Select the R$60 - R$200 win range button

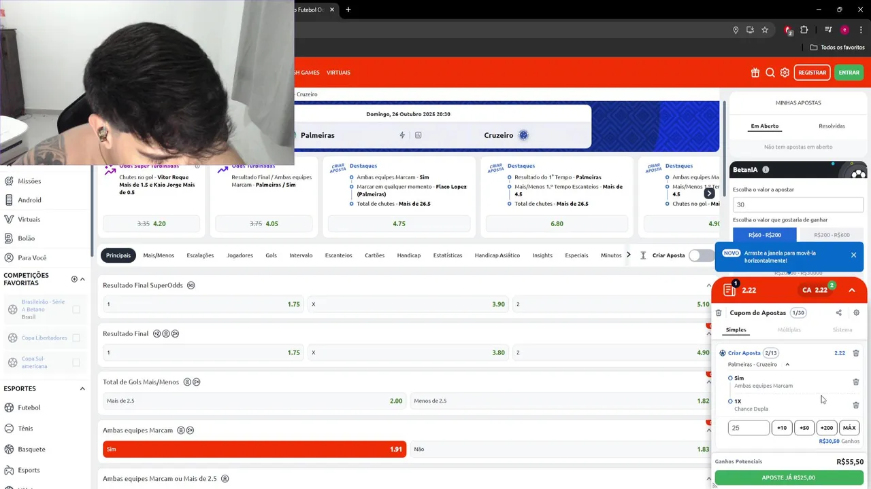coord(765,235)
